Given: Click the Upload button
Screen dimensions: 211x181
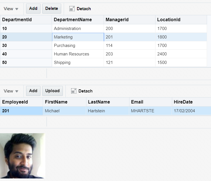Looking at the screenshot, I should [x=52, y=91].
